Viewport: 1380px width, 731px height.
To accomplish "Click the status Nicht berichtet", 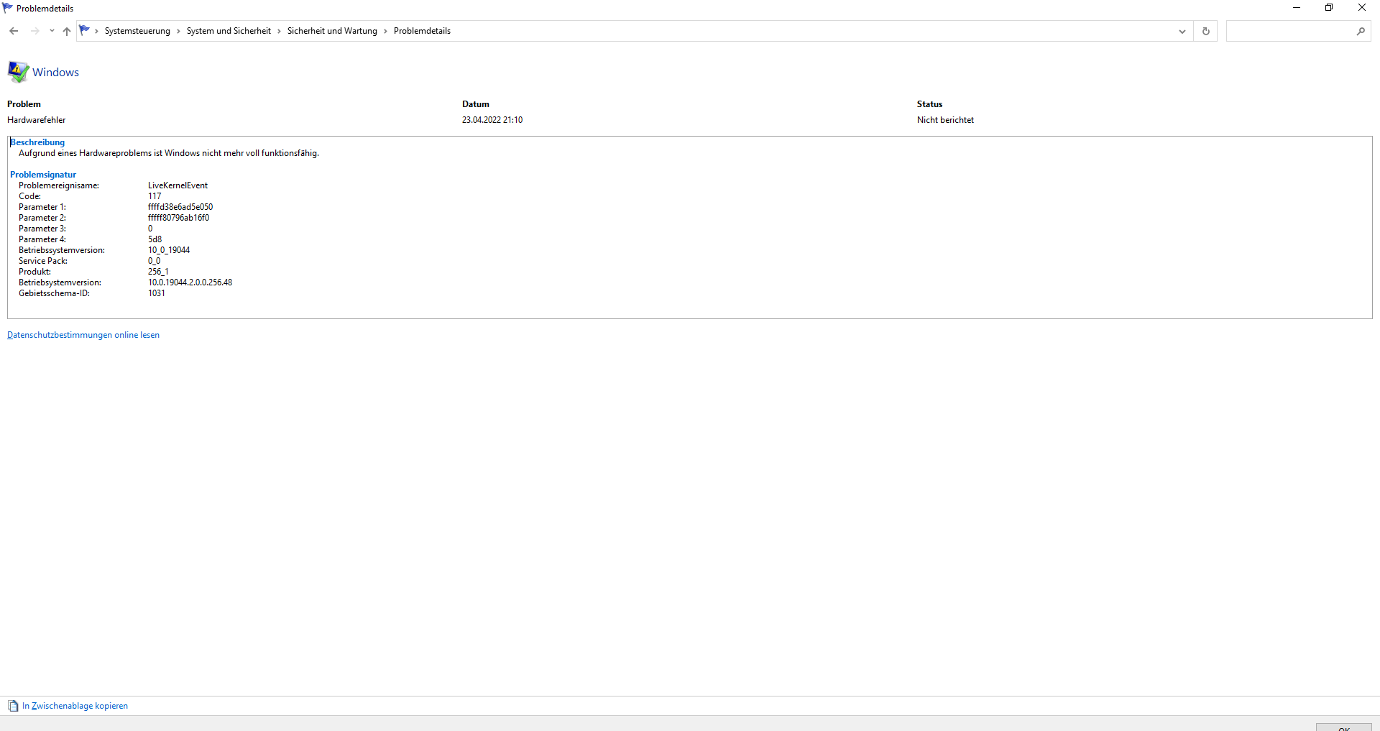I will (x=945, y=120).
